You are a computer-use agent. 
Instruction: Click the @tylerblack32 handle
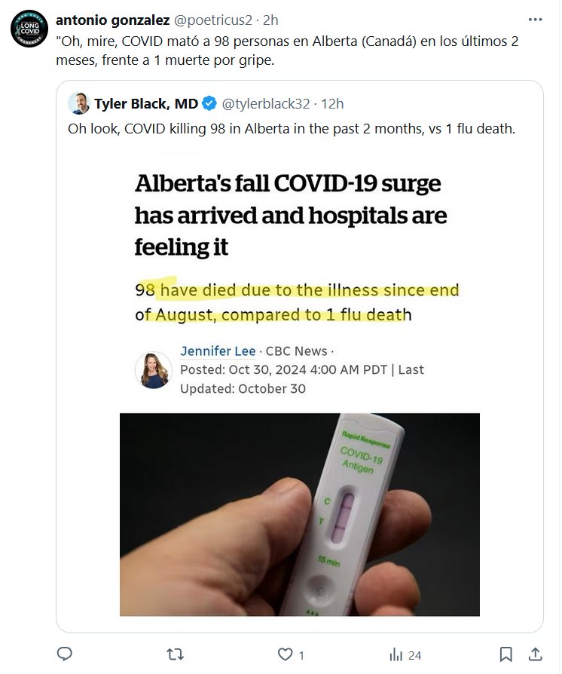(265, 103)
